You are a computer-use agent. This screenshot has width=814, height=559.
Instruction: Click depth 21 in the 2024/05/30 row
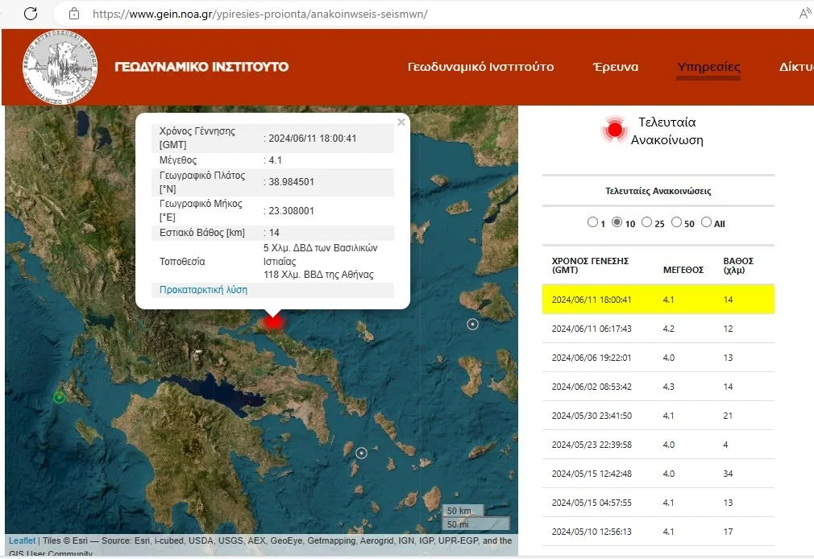click(x=728, y=416)
